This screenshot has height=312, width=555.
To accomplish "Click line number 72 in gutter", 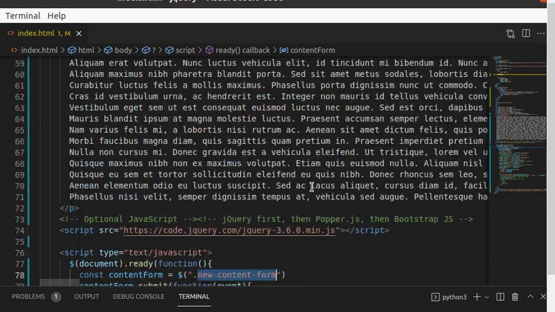I will (x=20, y=208).
